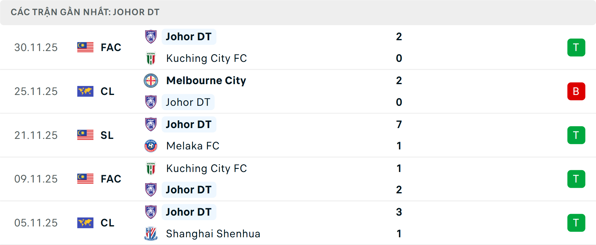Select the green T badge for Shanghai Shenhua match
Viewport: 596px width, 245px height.
coord(576,223)
